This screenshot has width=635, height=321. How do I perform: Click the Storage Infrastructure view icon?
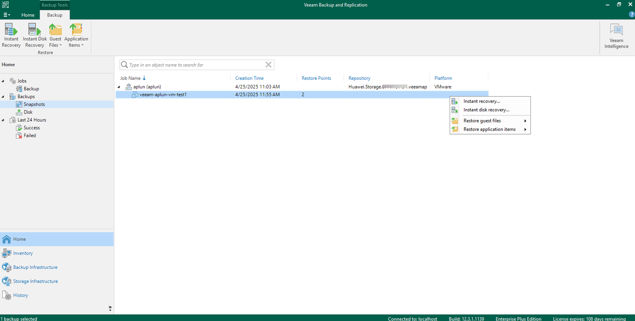click(x=6, y=281)
